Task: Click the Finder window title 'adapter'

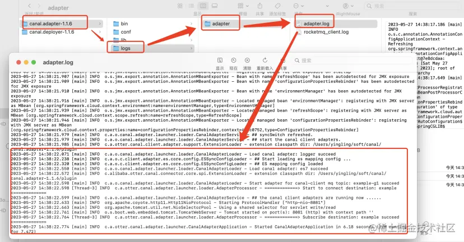Action: pos(58,8)
